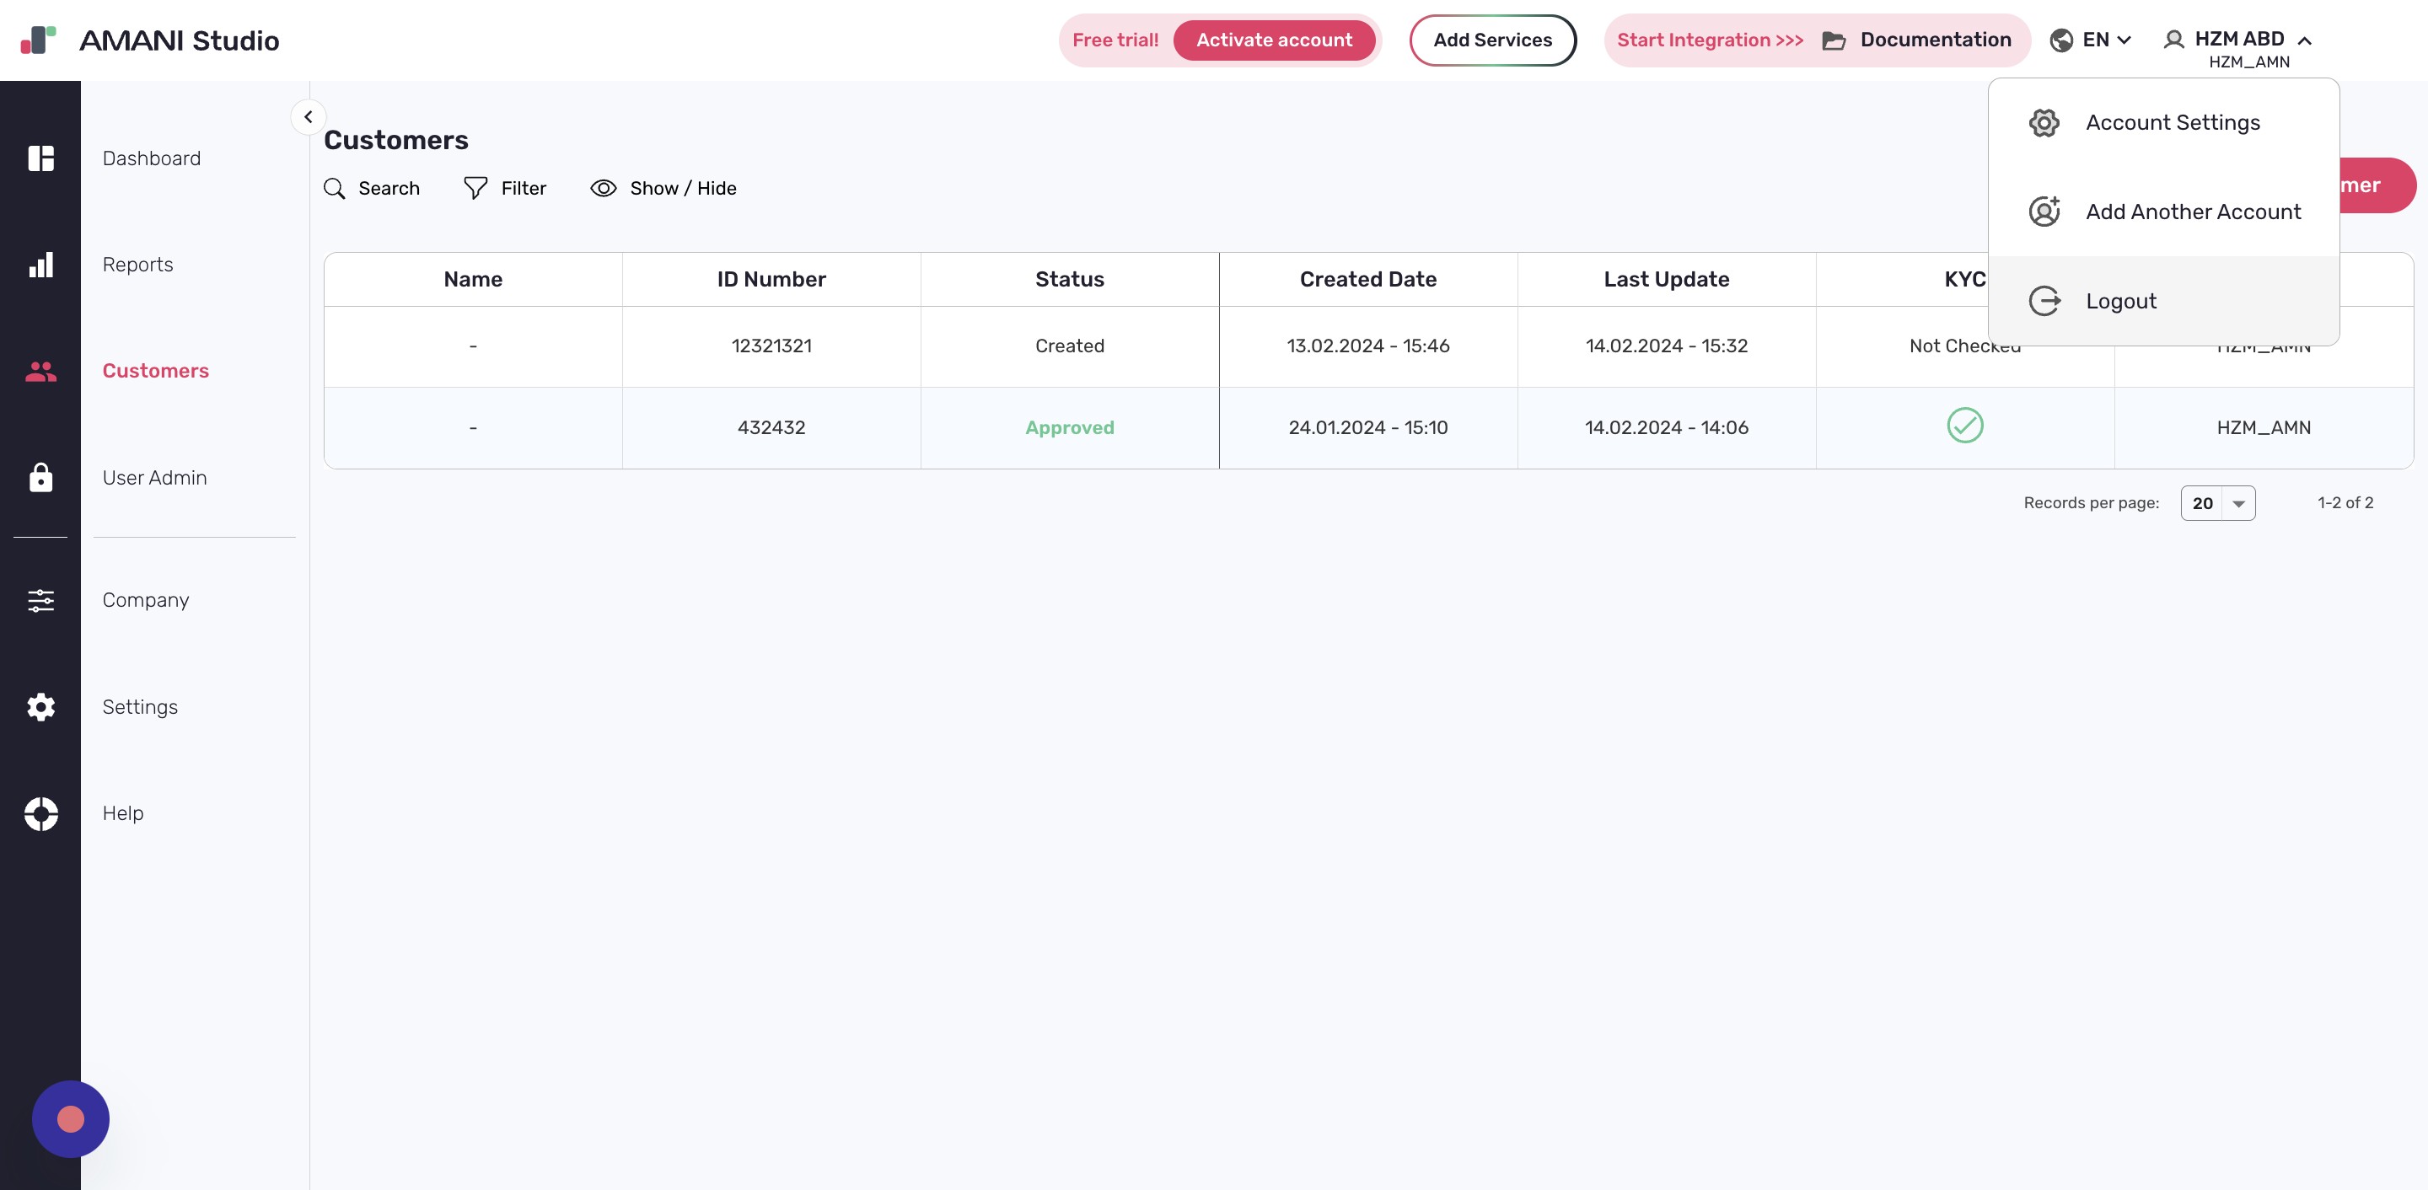Toggle Show / Hide columns eye
Image resolution: width=2428 pixels, height=1190 pixels.
pos(604,189)
